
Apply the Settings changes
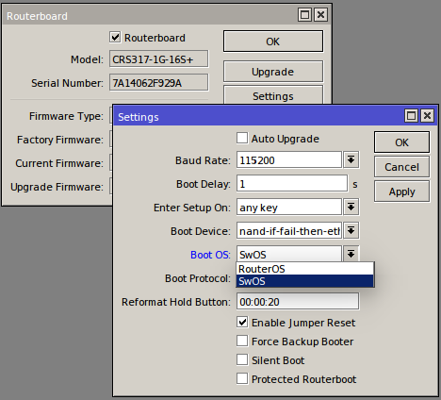401,192
